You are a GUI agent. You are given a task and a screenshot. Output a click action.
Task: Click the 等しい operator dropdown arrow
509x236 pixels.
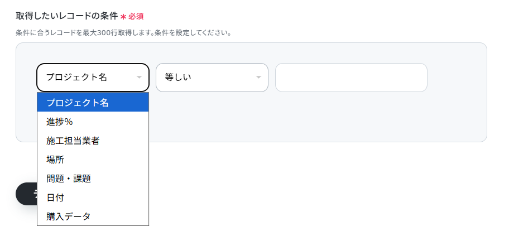click(x=258, y=78)
